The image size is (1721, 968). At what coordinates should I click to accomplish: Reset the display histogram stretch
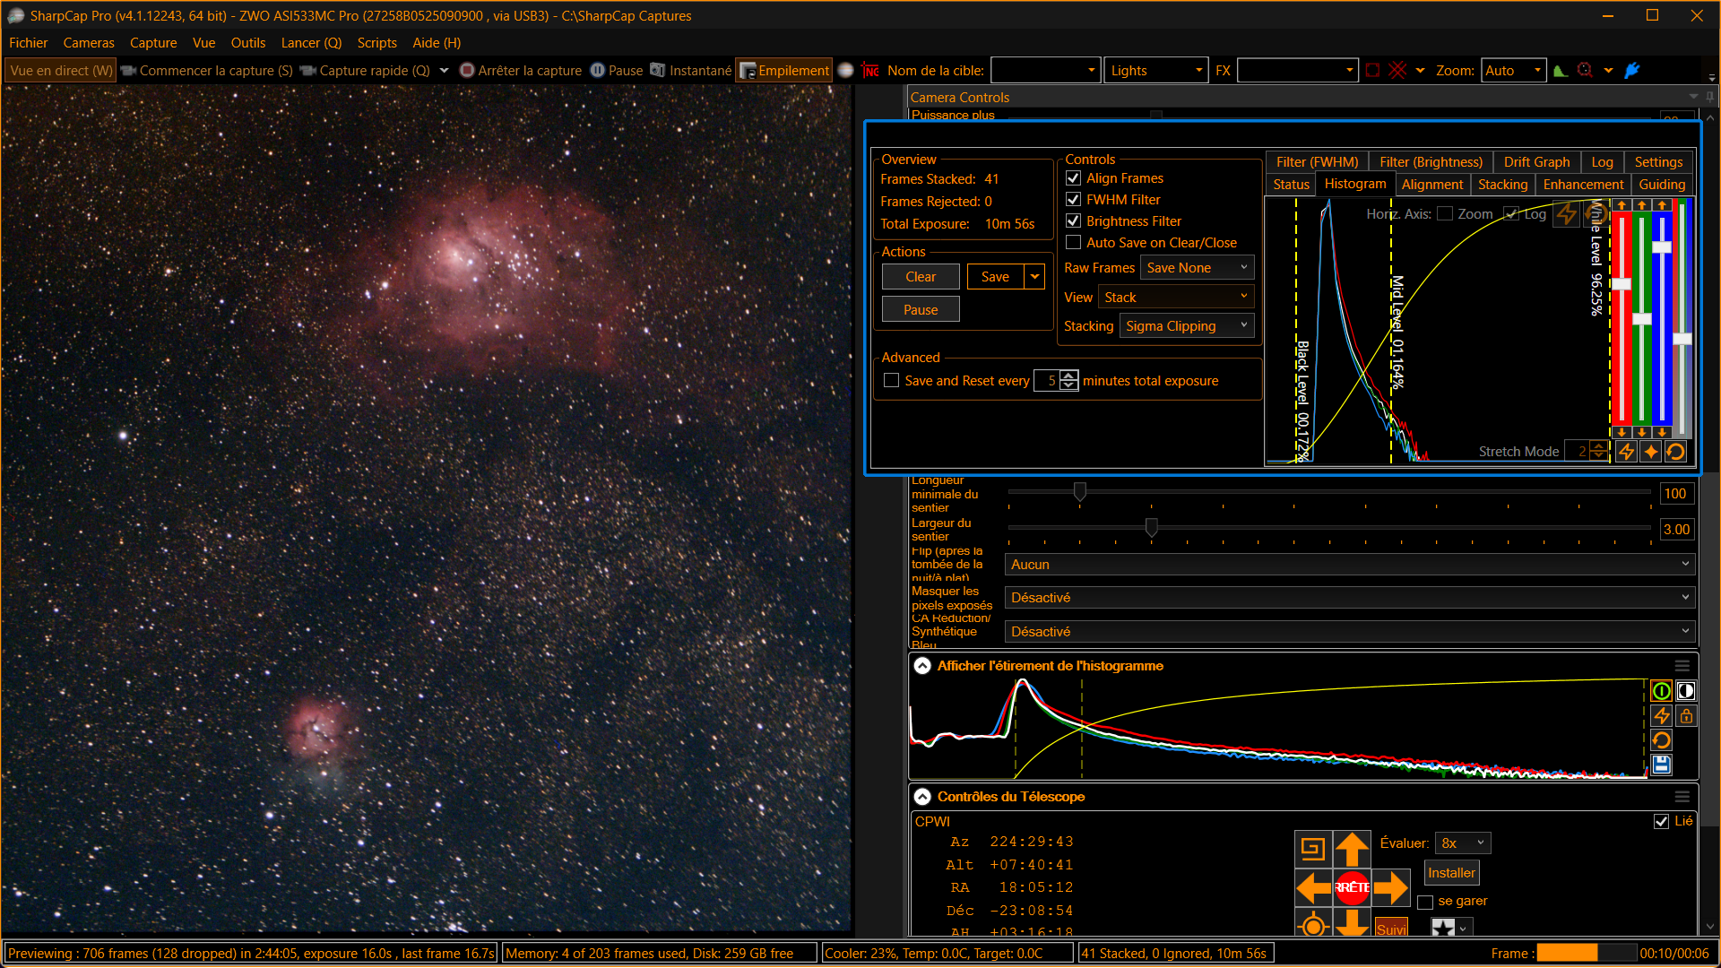tap(1661, 740)
